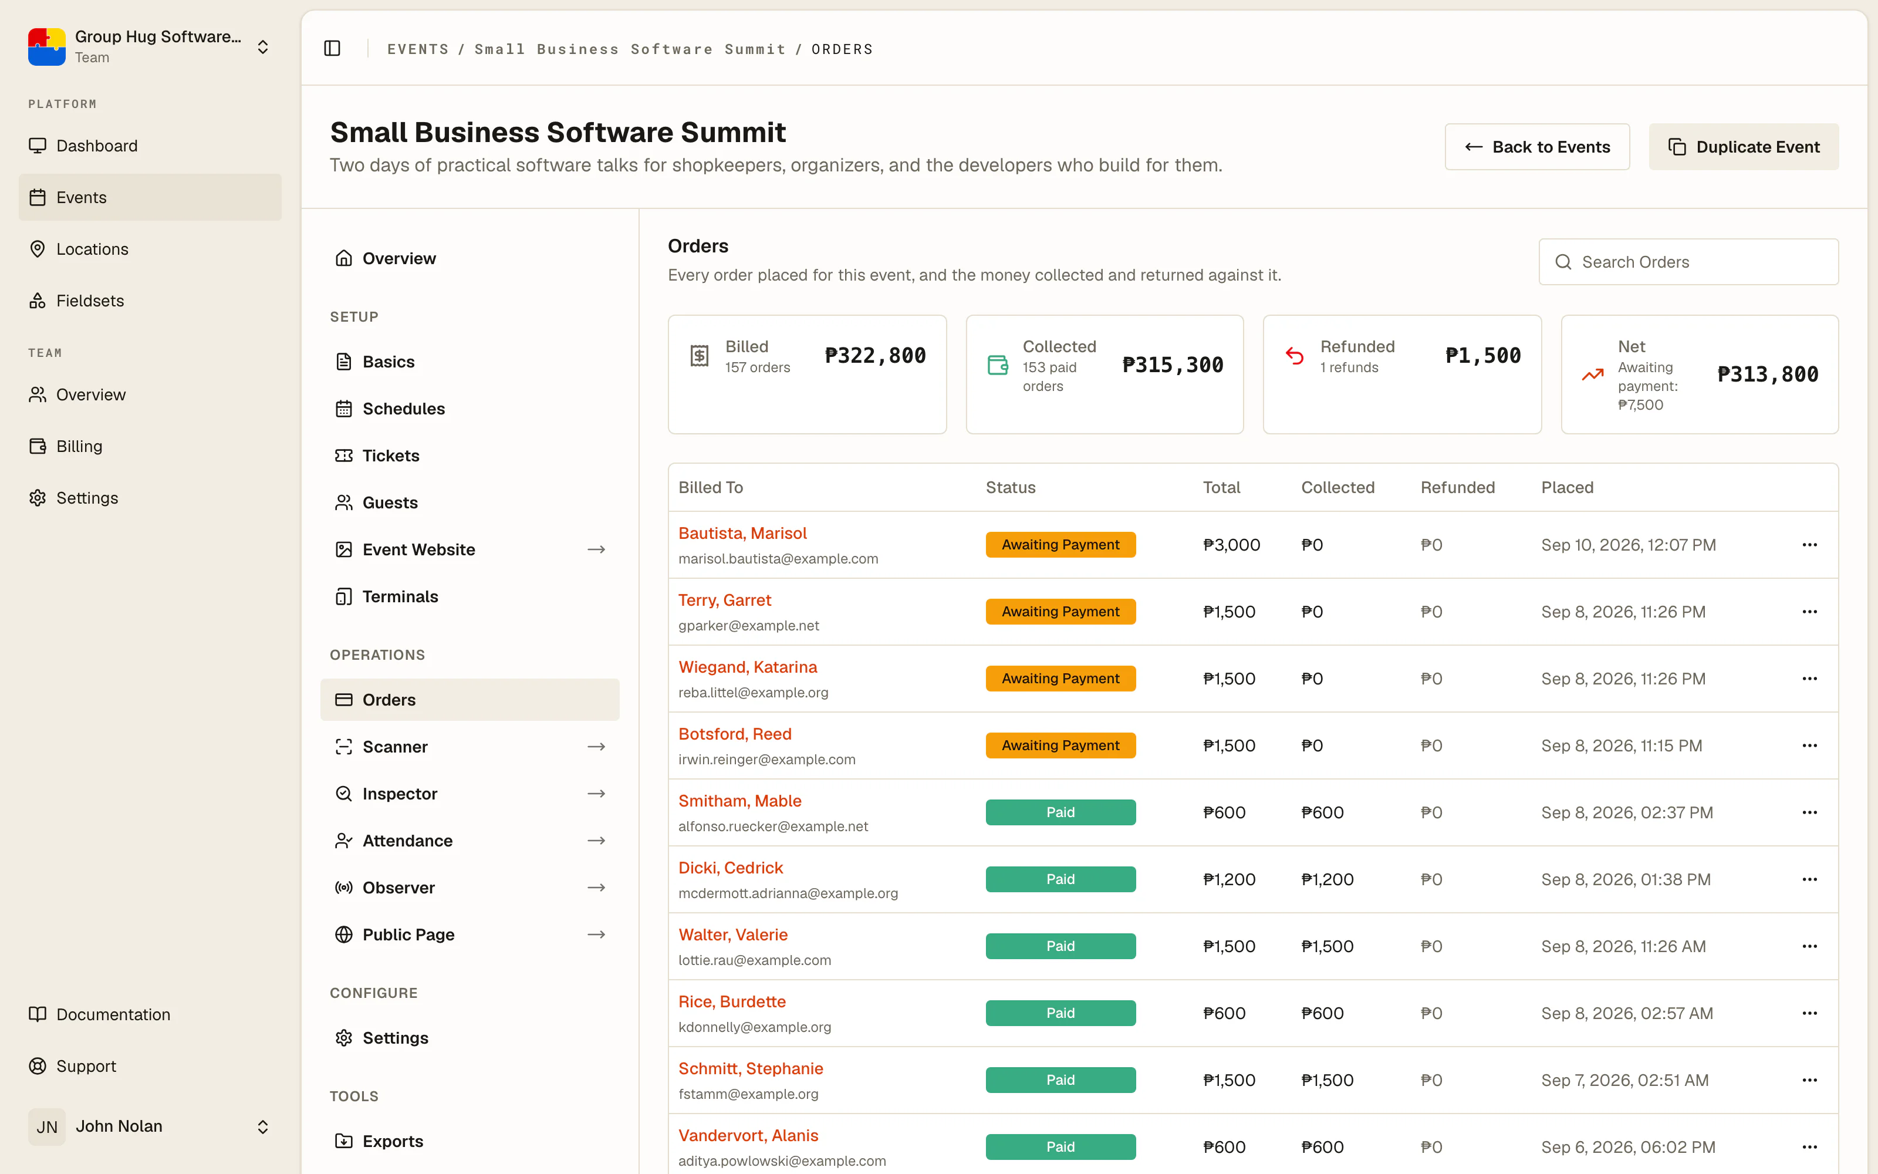Open the three-dot menu for Terry, Garret
The height and width of the screenshot is (1174, 1878).
coord(1810,612)
